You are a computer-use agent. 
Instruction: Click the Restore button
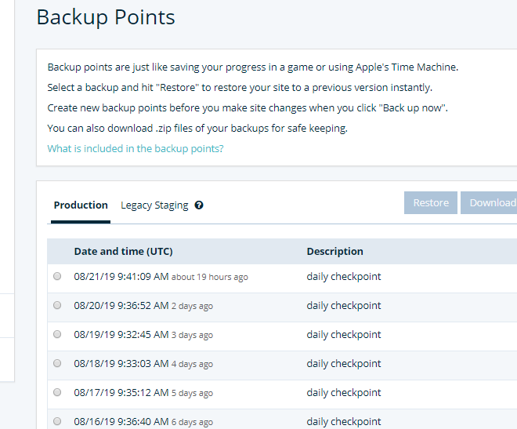pyautogui.click(x=431, y=202)
